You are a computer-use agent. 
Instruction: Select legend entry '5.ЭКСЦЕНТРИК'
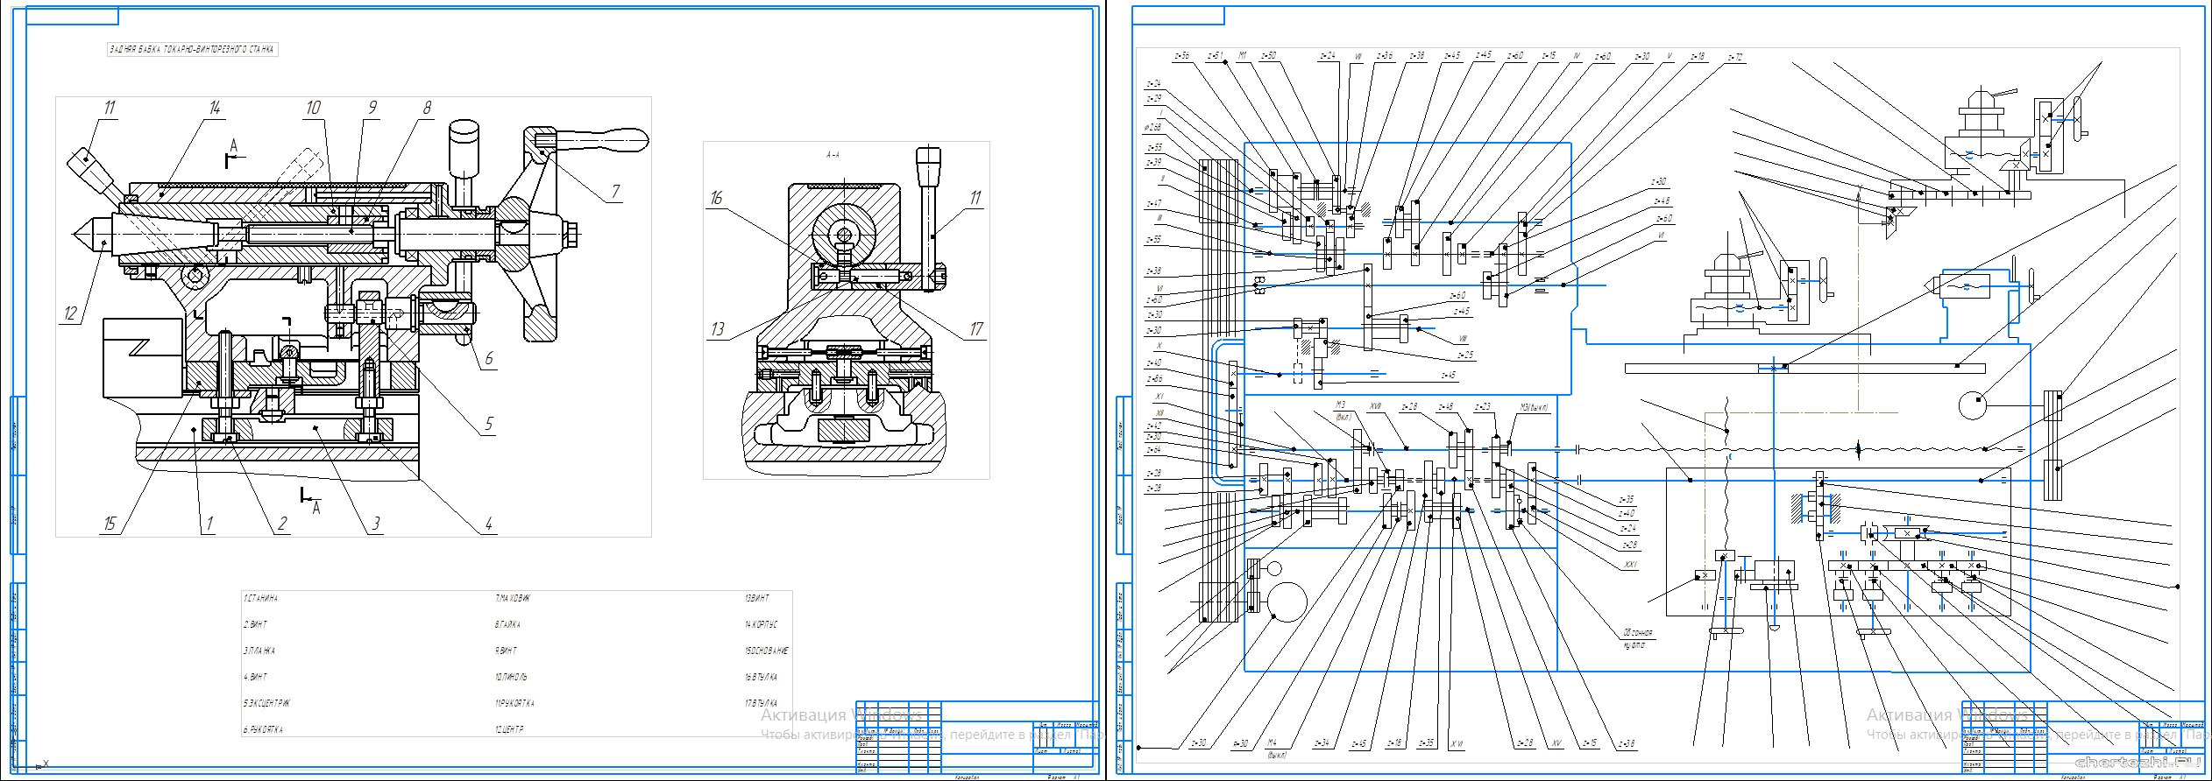pyautogui.click(x=266, y=704)
